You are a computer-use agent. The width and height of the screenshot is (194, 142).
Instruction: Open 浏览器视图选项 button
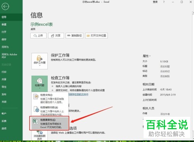[40, 135]
